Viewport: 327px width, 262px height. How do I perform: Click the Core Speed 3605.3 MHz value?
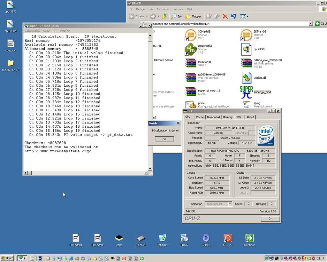coord(217,178)
